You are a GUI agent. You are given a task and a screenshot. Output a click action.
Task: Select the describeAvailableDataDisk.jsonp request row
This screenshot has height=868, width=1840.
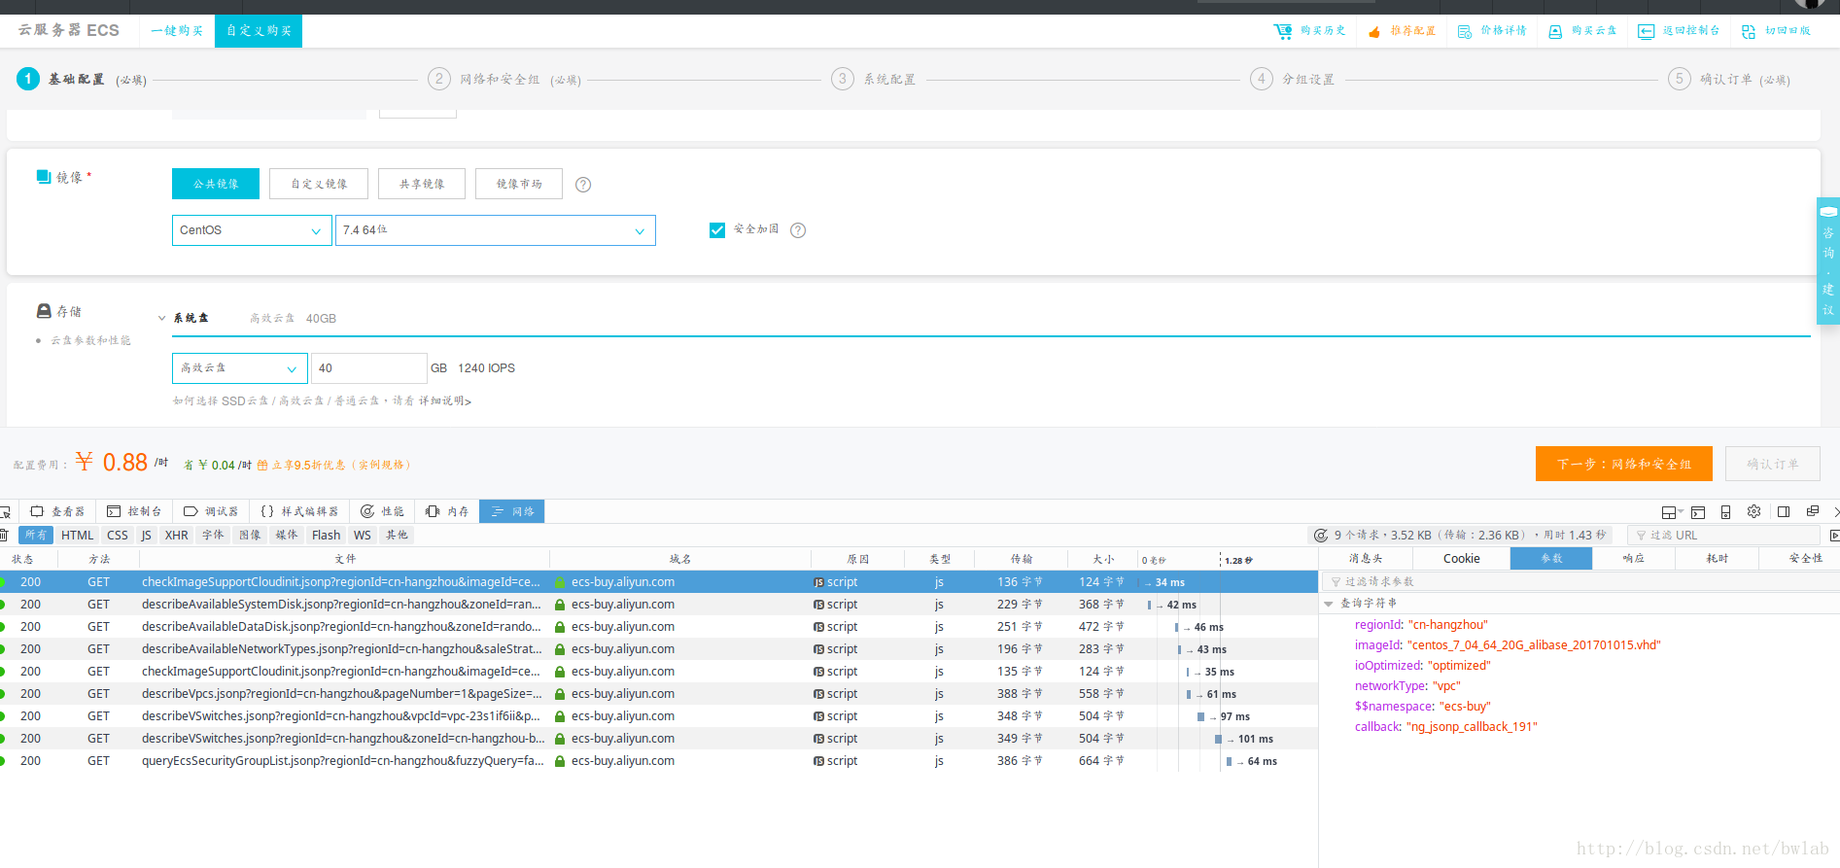point(658,627)
